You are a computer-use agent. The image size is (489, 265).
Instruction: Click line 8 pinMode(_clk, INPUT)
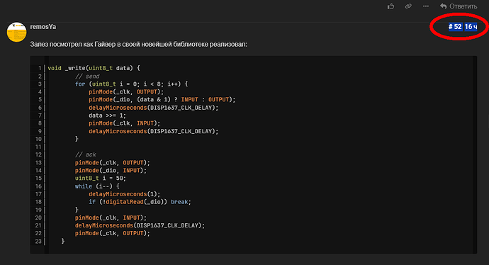(x=125, y=123)
